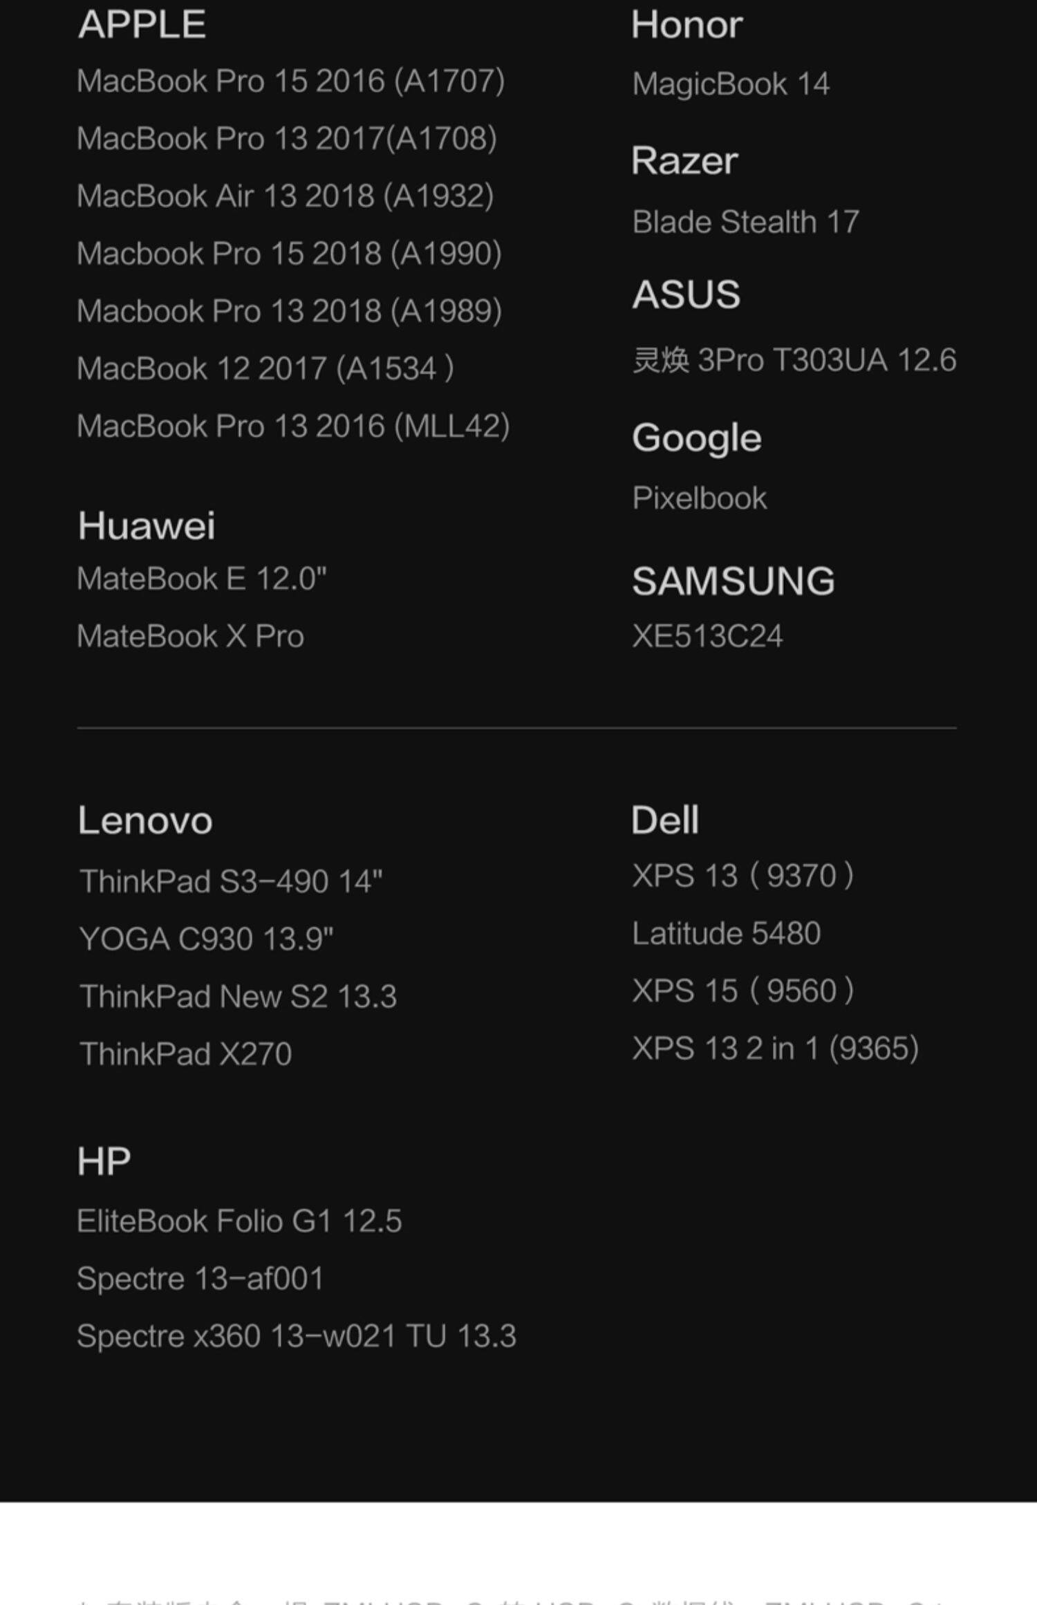Click XPS 13 2 in 1 (9365) text
Image resolution: width=1037 pixels, height=1605 pixels.
pyautogui.click(x=775, y=1049)
